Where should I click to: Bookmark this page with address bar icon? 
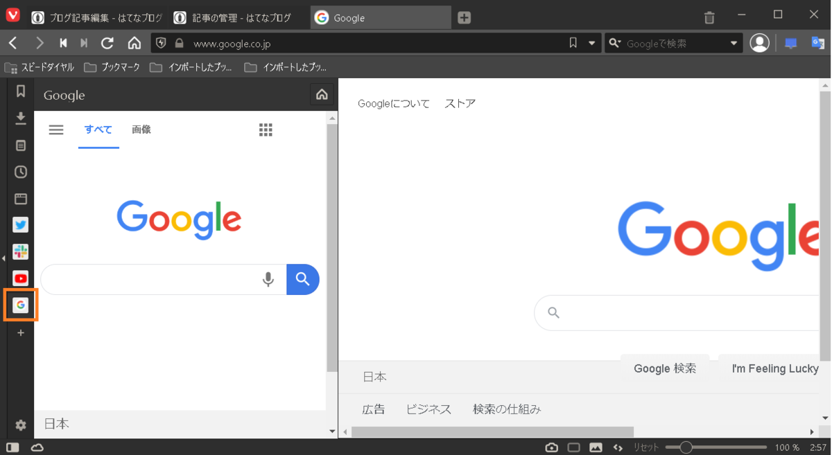click(x=573, y=43)
